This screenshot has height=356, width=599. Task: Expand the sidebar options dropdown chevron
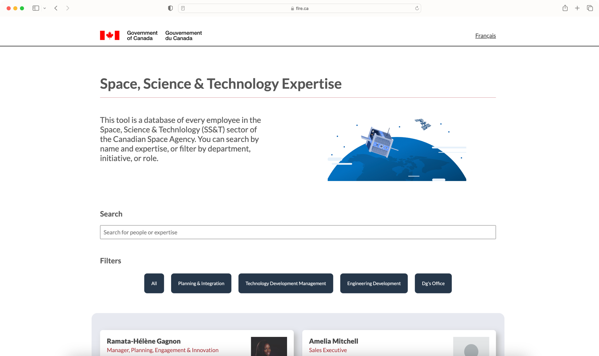(x=45, y=8)
